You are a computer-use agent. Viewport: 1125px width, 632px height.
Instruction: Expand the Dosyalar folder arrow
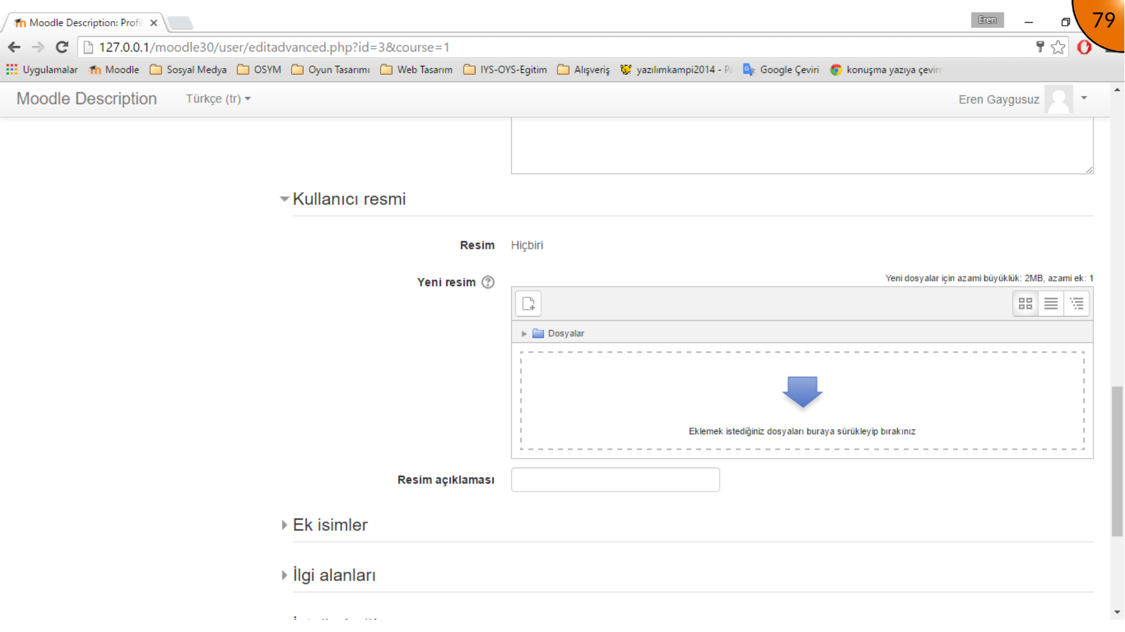(524, 334)
